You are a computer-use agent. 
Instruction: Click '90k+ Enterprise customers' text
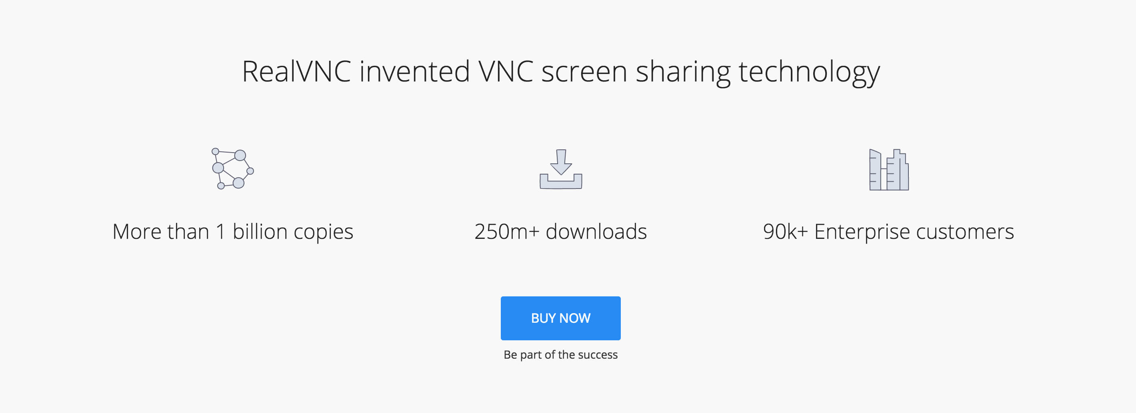tap(888, 232)
